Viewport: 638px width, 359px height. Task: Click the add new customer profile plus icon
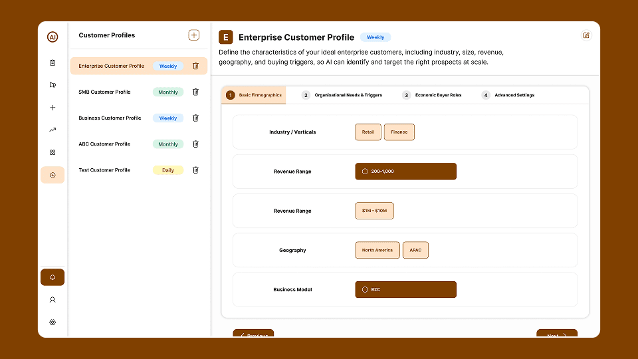(193, 35)
